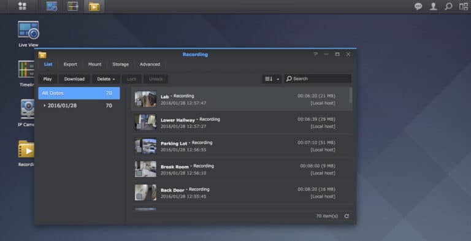Click the Recording taskbar icon

tap(94, 6)
